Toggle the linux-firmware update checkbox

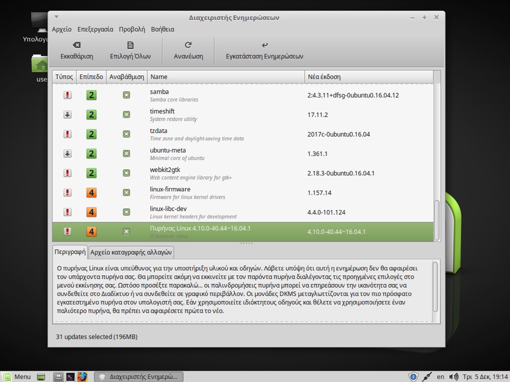click(126, 193)
